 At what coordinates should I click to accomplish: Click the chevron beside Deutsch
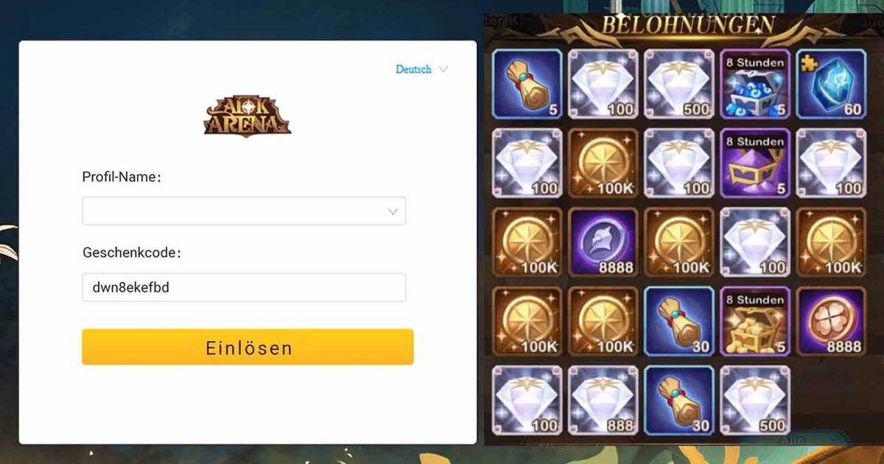click(443, 69)
